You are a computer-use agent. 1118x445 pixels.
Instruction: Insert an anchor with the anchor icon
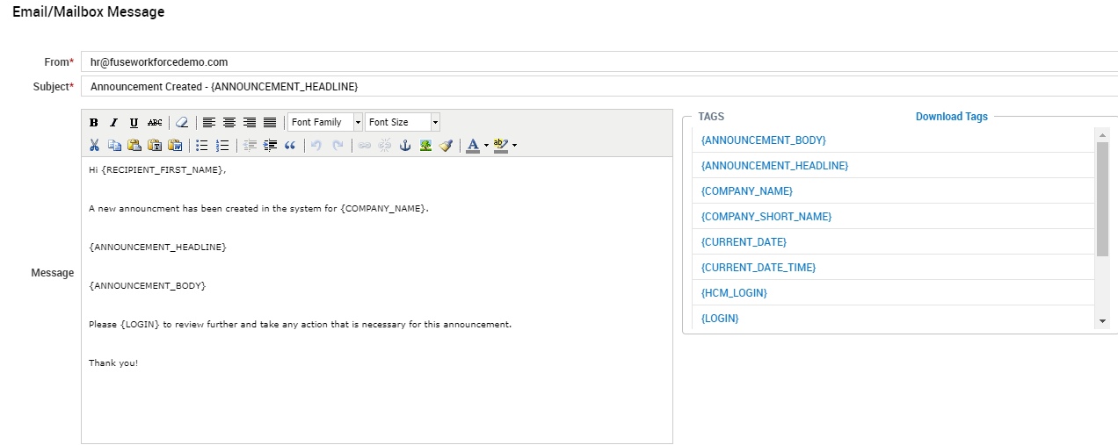coord(405,146)
